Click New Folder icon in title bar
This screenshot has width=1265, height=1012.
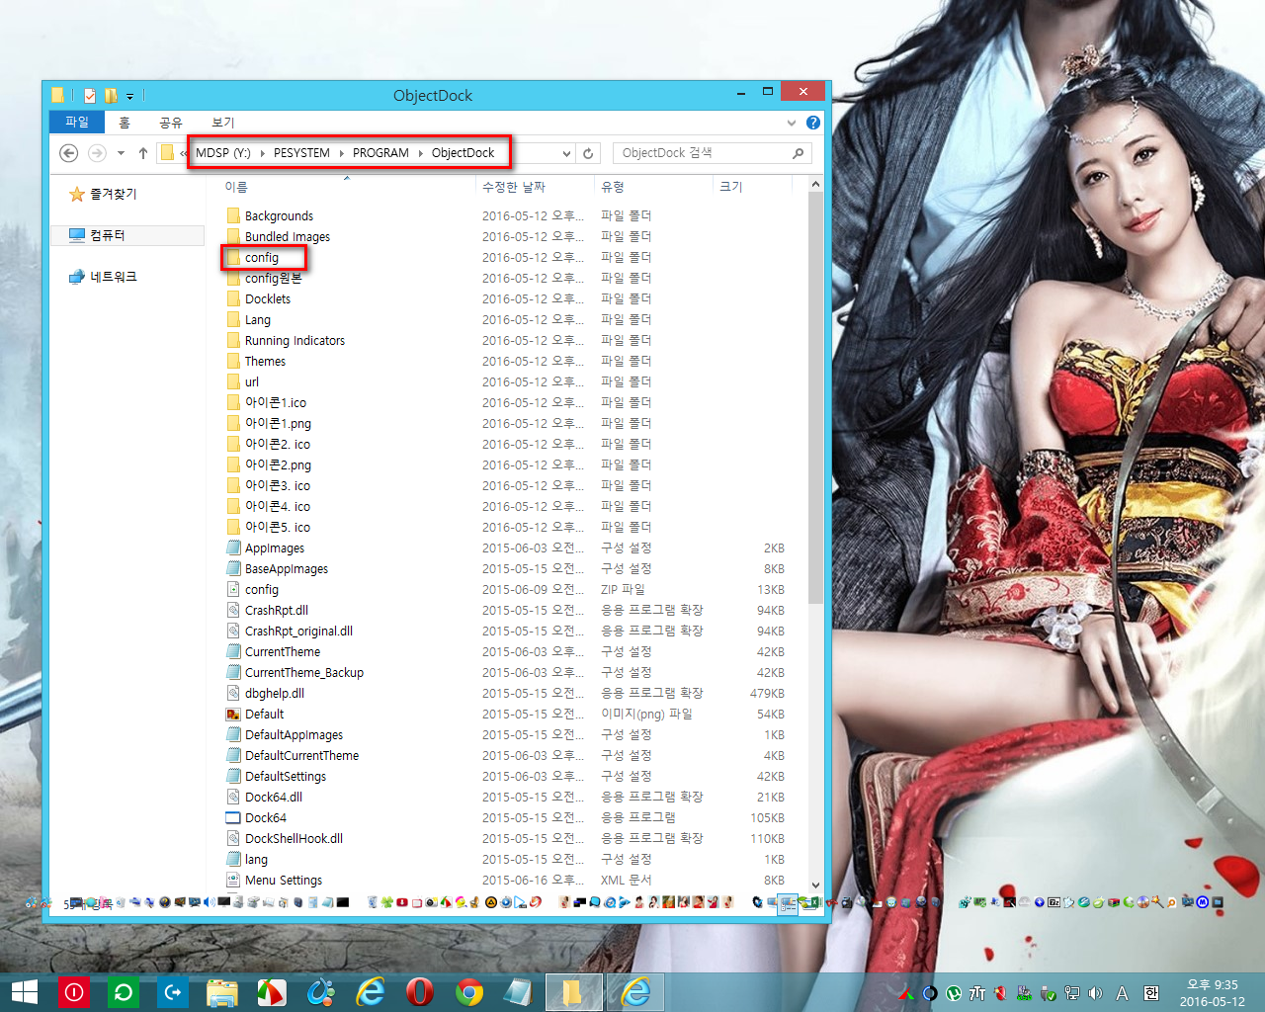(111, 96)
